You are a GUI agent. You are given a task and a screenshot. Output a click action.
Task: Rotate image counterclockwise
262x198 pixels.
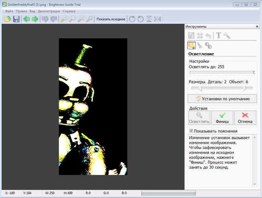140,19
